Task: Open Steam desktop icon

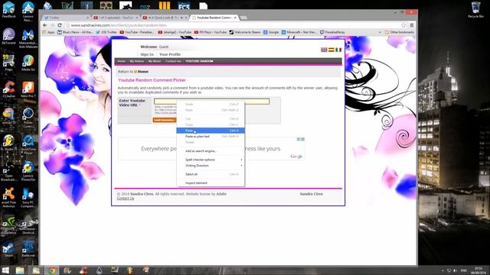Action: [x=8, y=250]
